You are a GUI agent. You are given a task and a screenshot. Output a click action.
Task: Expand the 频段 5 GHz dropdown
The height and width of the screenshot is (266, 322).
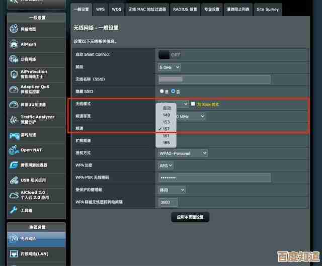pyautogui.click(x=169, y=67)
